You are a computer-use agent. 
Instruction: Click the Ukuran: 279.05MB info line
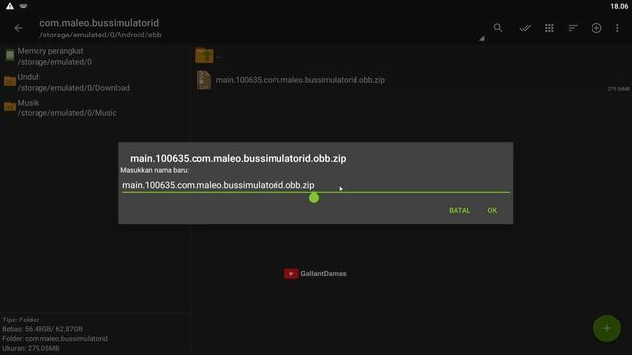pyautogui.click(x=31, y=348)
